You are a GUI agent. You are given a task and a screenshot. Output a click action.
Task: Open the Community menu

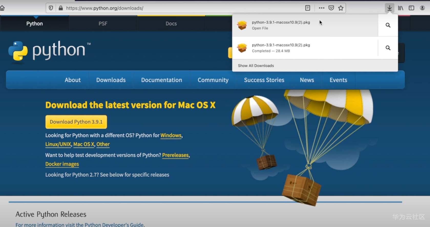pyautogui.click(x=213, y=80)
